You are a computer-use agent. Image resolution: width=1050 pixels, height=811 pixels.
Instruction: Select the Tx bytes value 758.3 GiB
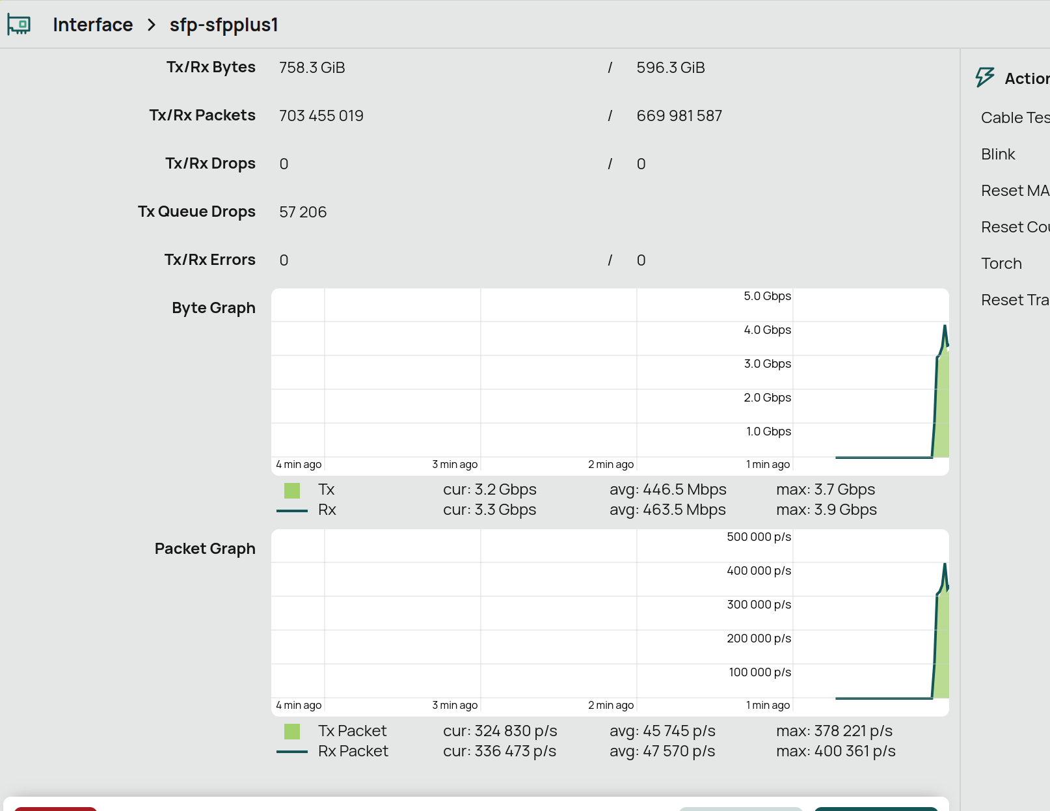(312, 68)
